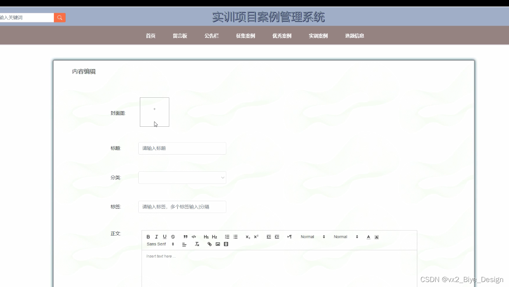Decrease indent with the outdent icon

click(x=269, y=237)
